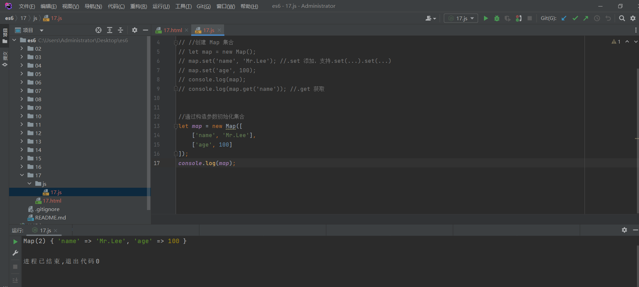Run the 17.js configuration
Screen dimensions: 639x287
point(486,18)
